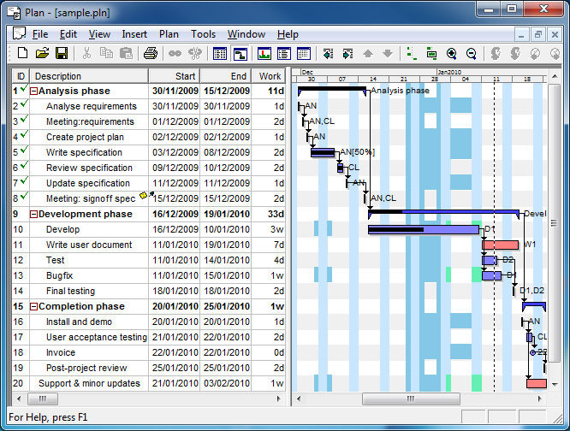Image resolution: width=570 pixels, height=431 pixels.
Task: Click the Work column header
Action: point(269,76)
